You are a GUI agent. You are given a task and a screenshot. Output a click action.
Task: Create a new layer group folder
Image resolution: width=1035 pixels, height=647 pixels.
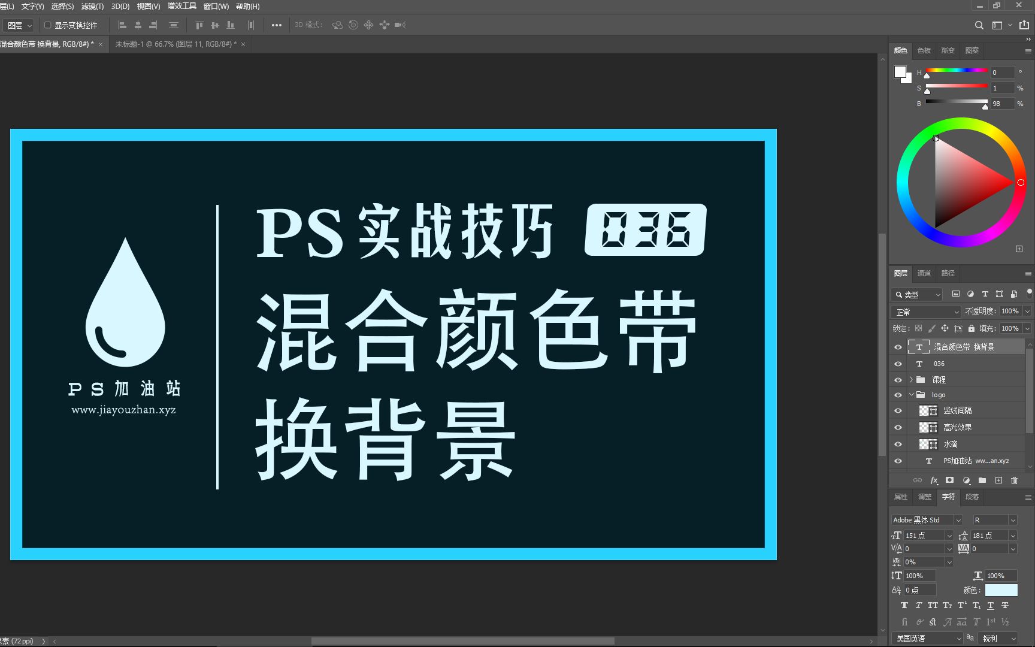click(x=982, y=480)
